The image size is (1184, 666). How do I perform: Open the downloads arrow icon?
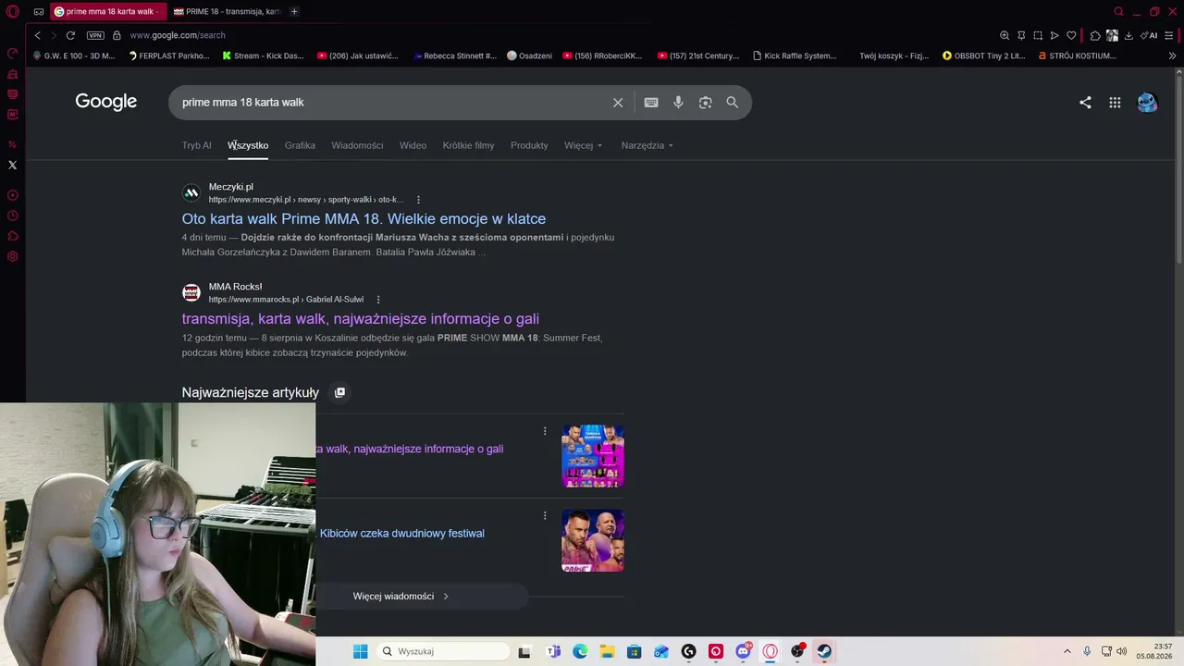pyautogui.click(x=1128, y=35)
